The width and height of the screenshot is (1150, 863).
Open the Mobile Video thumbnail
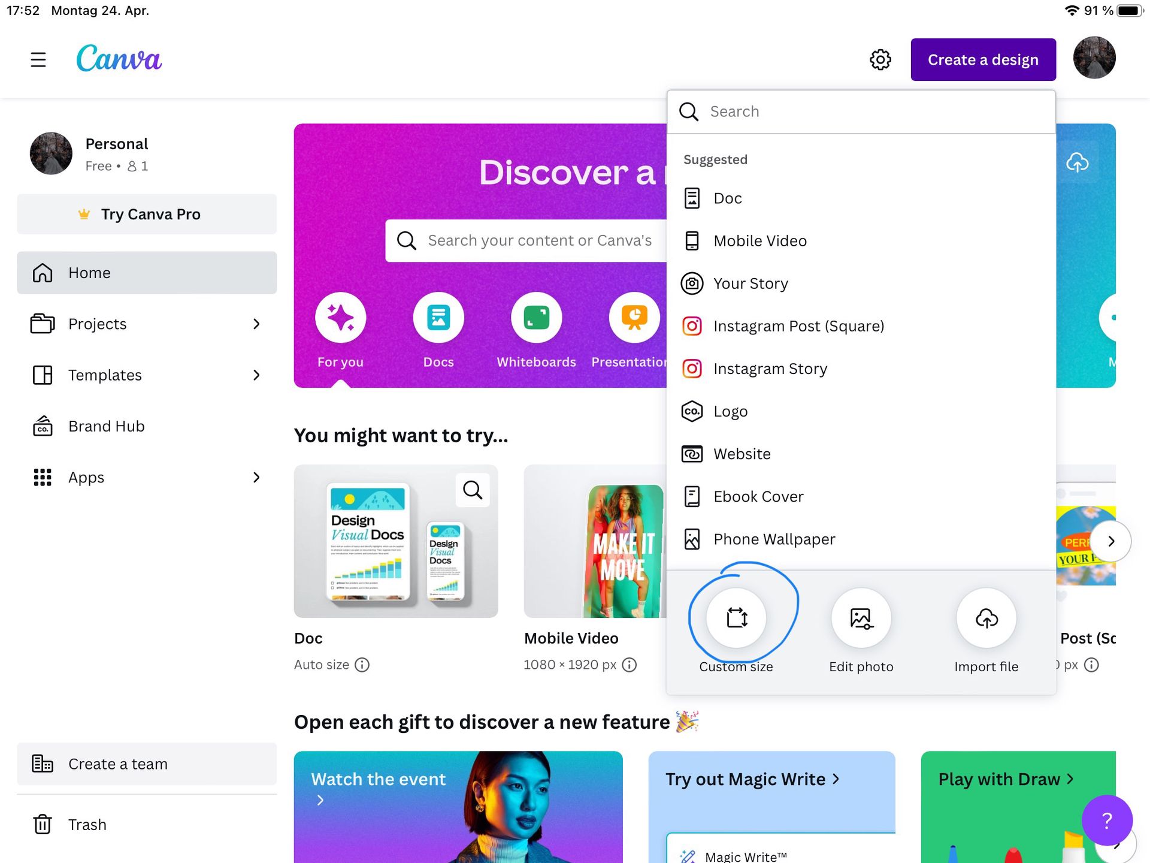[595, 541]
